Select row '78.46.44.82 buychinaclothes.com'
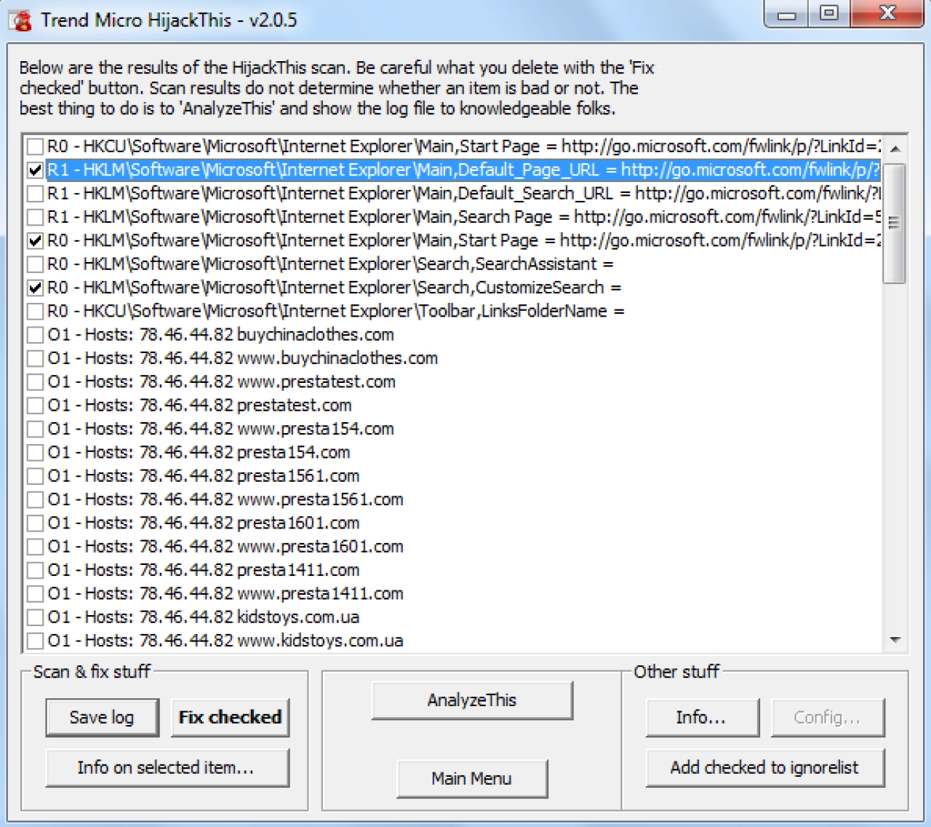Image resolution: width=931 pixels, height=827 pixels. 221,335
